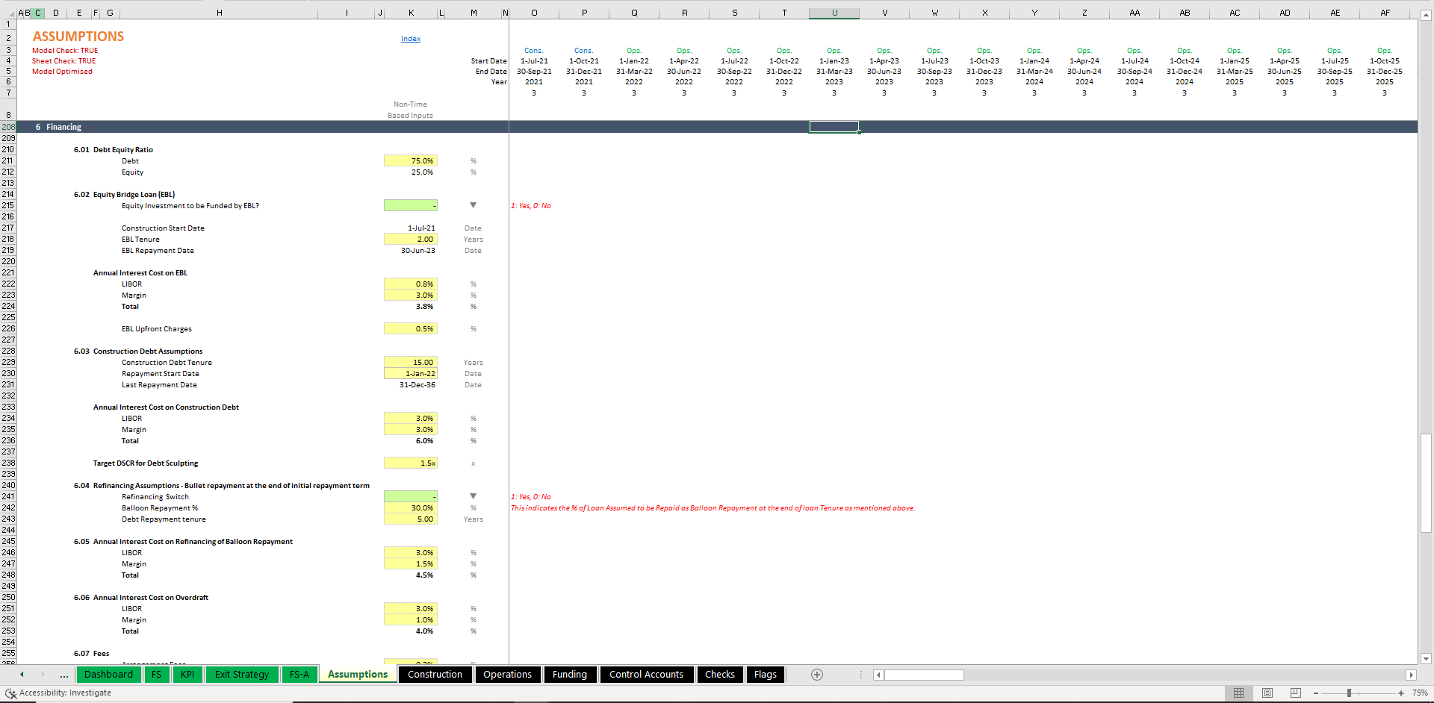Click "6.02 Equity Bridge Loan (EBL)" heading

(x=124, y=194)
